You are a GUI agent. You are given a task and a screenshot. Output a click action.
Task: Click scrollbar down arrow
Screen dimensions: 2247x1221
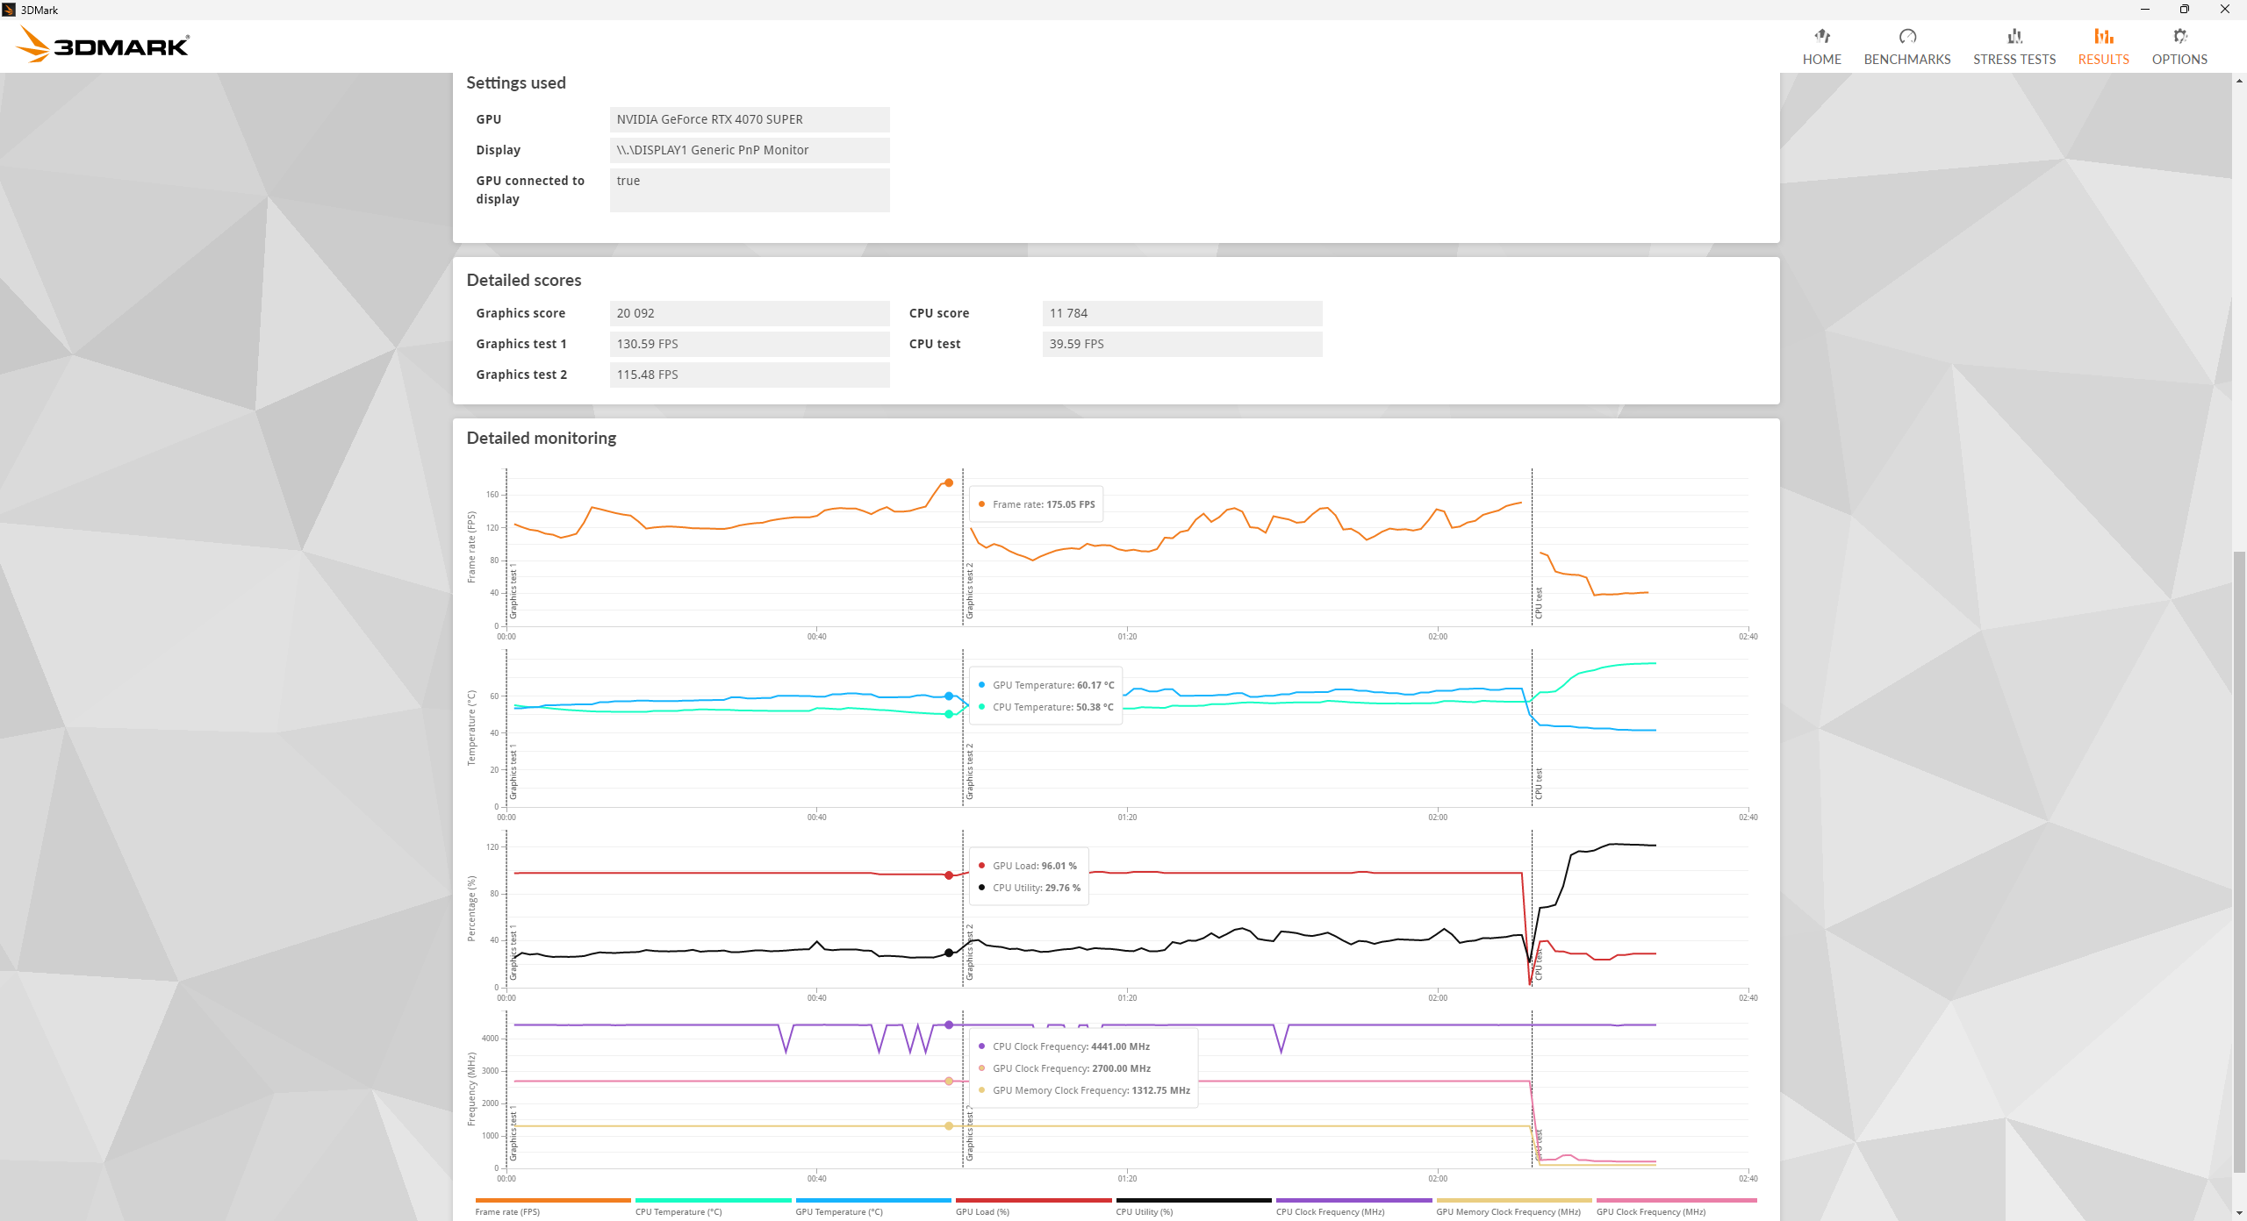tap(2239, 1214)
